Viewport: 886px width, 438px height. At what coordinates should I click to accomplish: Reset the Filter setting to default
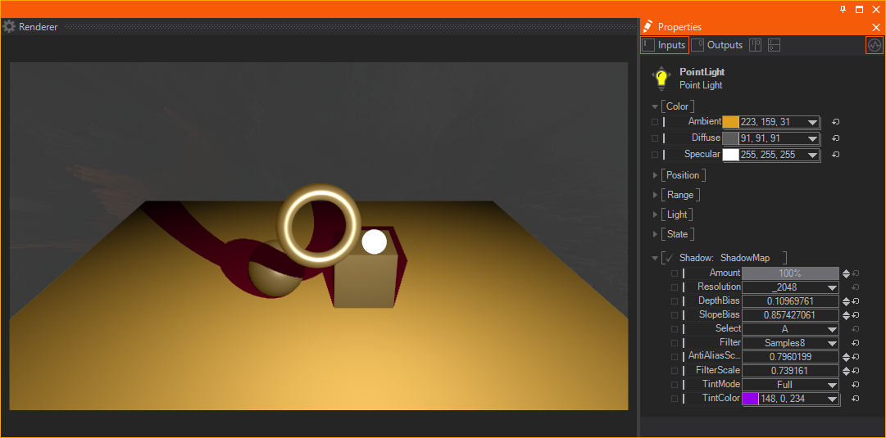[855, 343]
